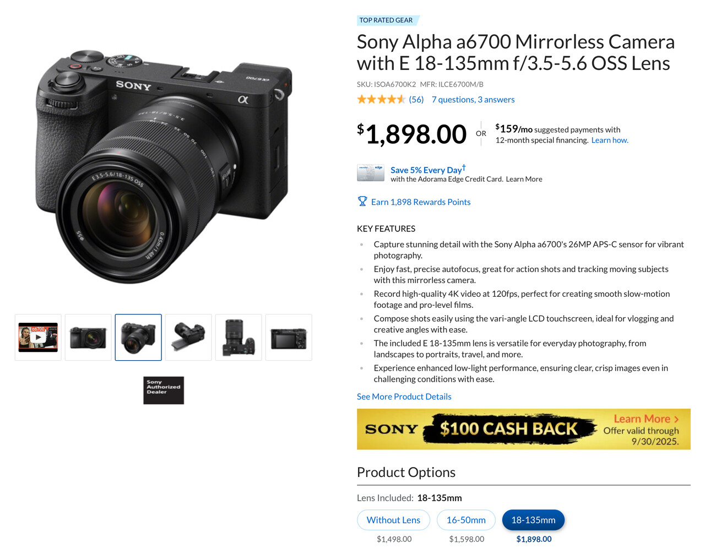This screenshot has height=559, width=705.
Task: Open the 7 questions, 3 answers link
Action: click(x=473, y=100)
